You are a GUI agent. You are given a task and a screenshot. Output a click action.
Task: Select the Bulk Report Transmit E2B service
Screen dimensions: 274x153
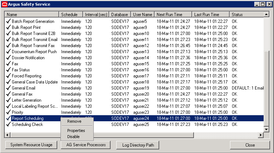click(34, 34)
